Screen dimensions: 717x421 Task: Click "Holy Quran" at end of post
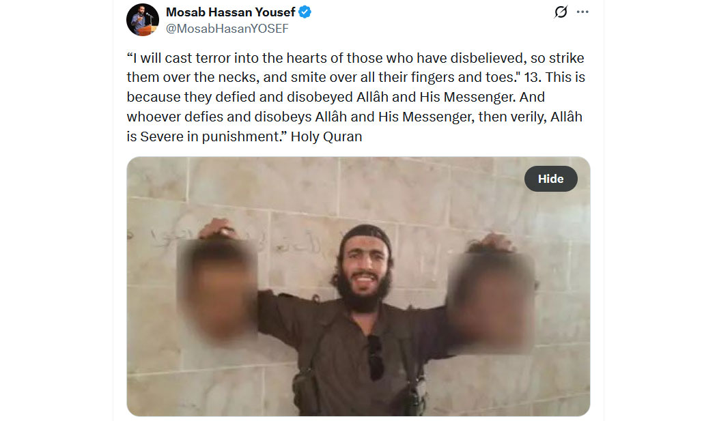(x=326, y=136)
